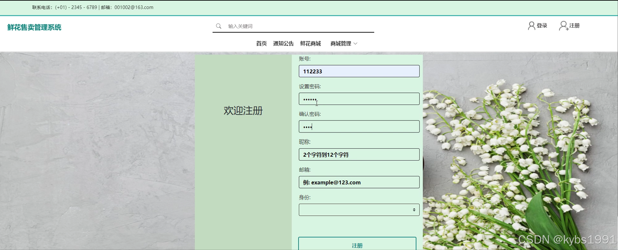Open 商城管理 navigation menu
The width and height of the screenshot is (618, 250).
[x=341, y=43]
